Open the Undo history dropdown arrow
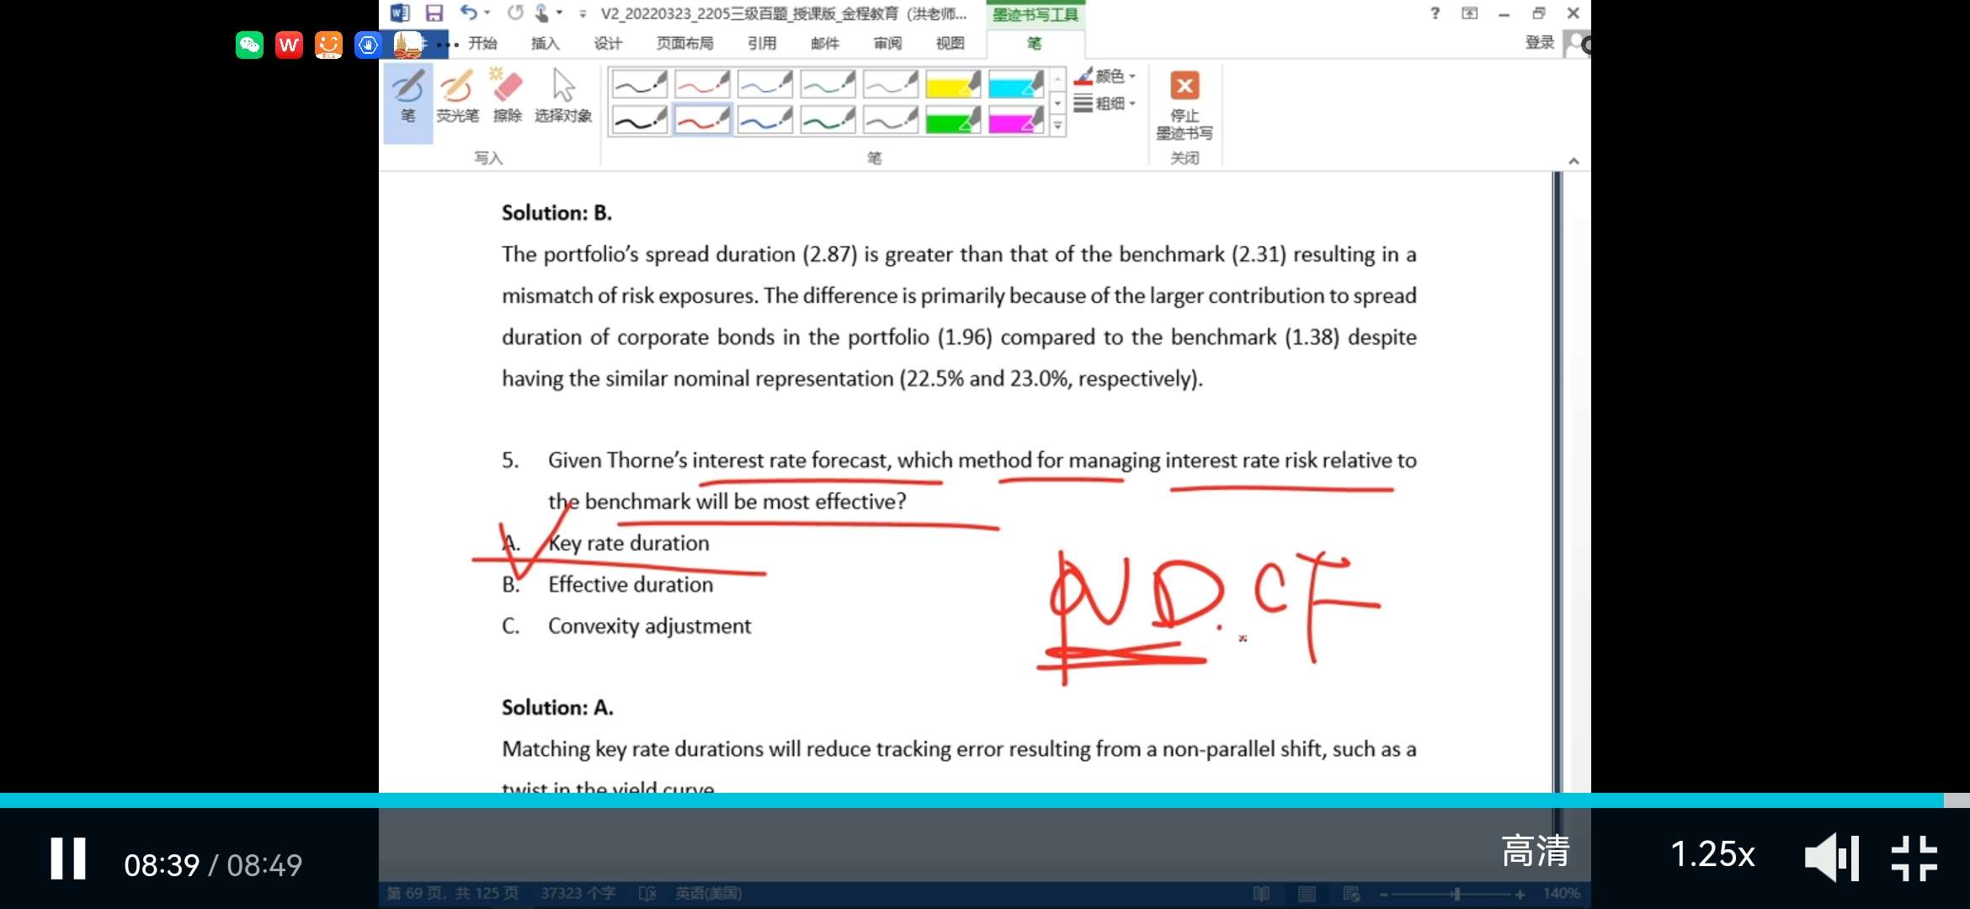The image size is (1970, 909). [487, 13]
